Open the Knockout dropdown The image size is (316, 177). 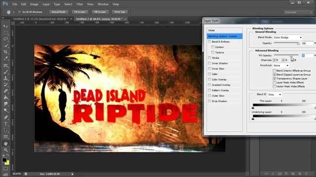[x=281, y=65]
